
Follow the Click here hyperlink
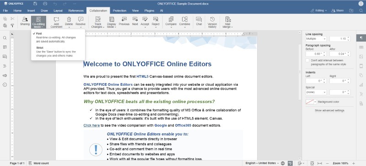coord(91,125)
